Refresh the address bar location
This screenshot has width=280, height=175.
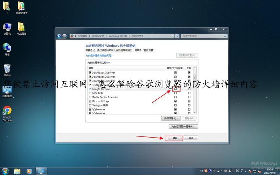tap(177, 36)
